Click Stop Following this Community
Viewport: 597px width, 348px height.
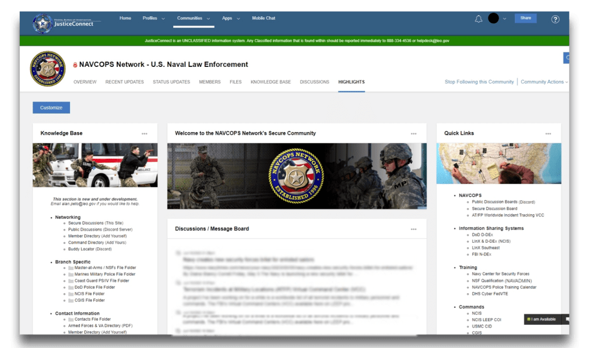(x=479, y=82)
